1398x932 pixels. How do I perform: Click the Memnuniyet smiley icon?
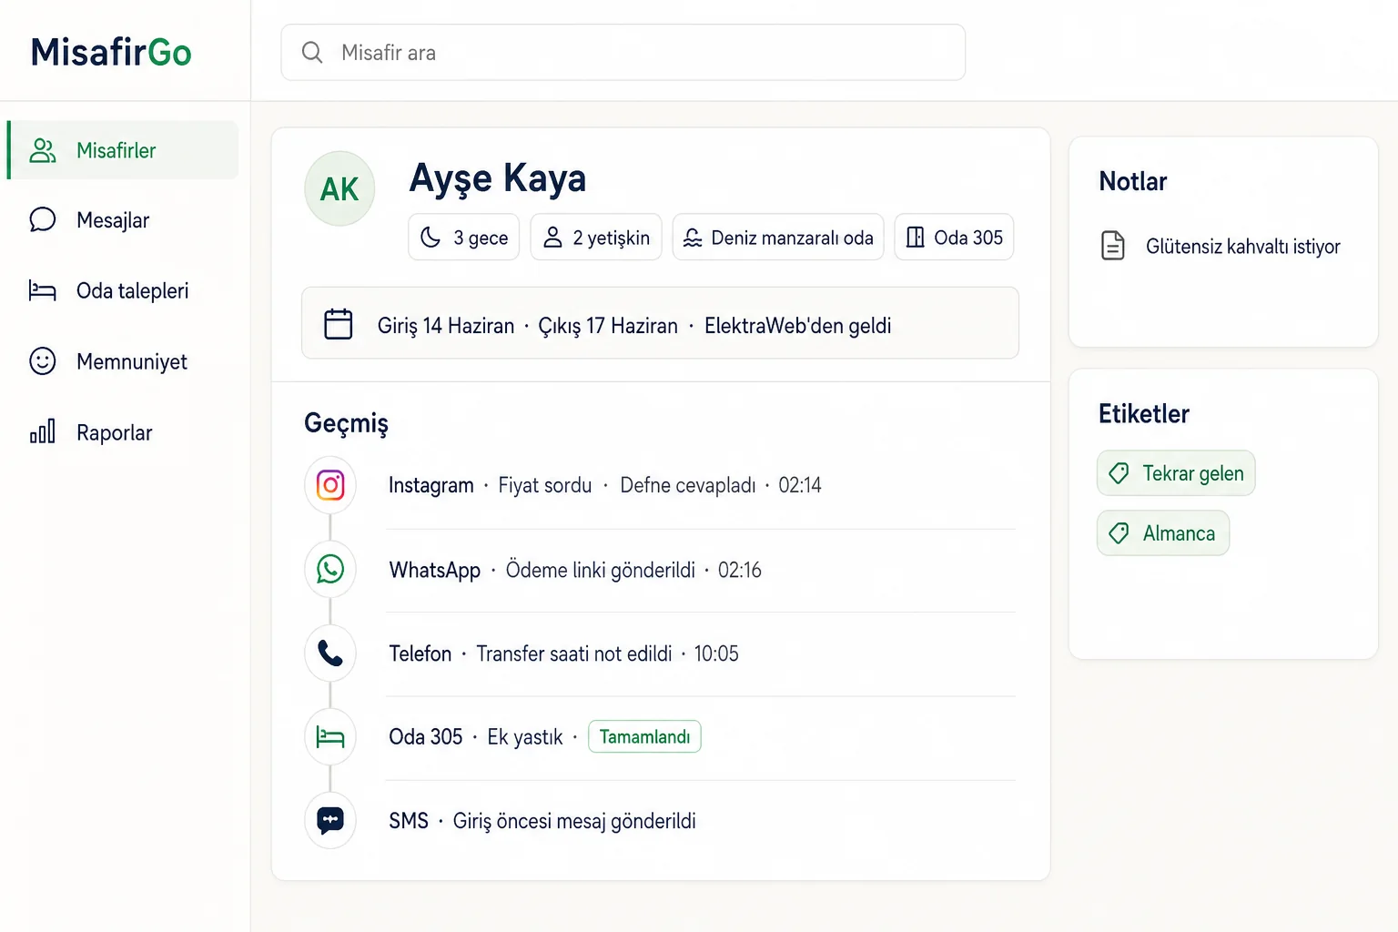(x=43, y=361)
